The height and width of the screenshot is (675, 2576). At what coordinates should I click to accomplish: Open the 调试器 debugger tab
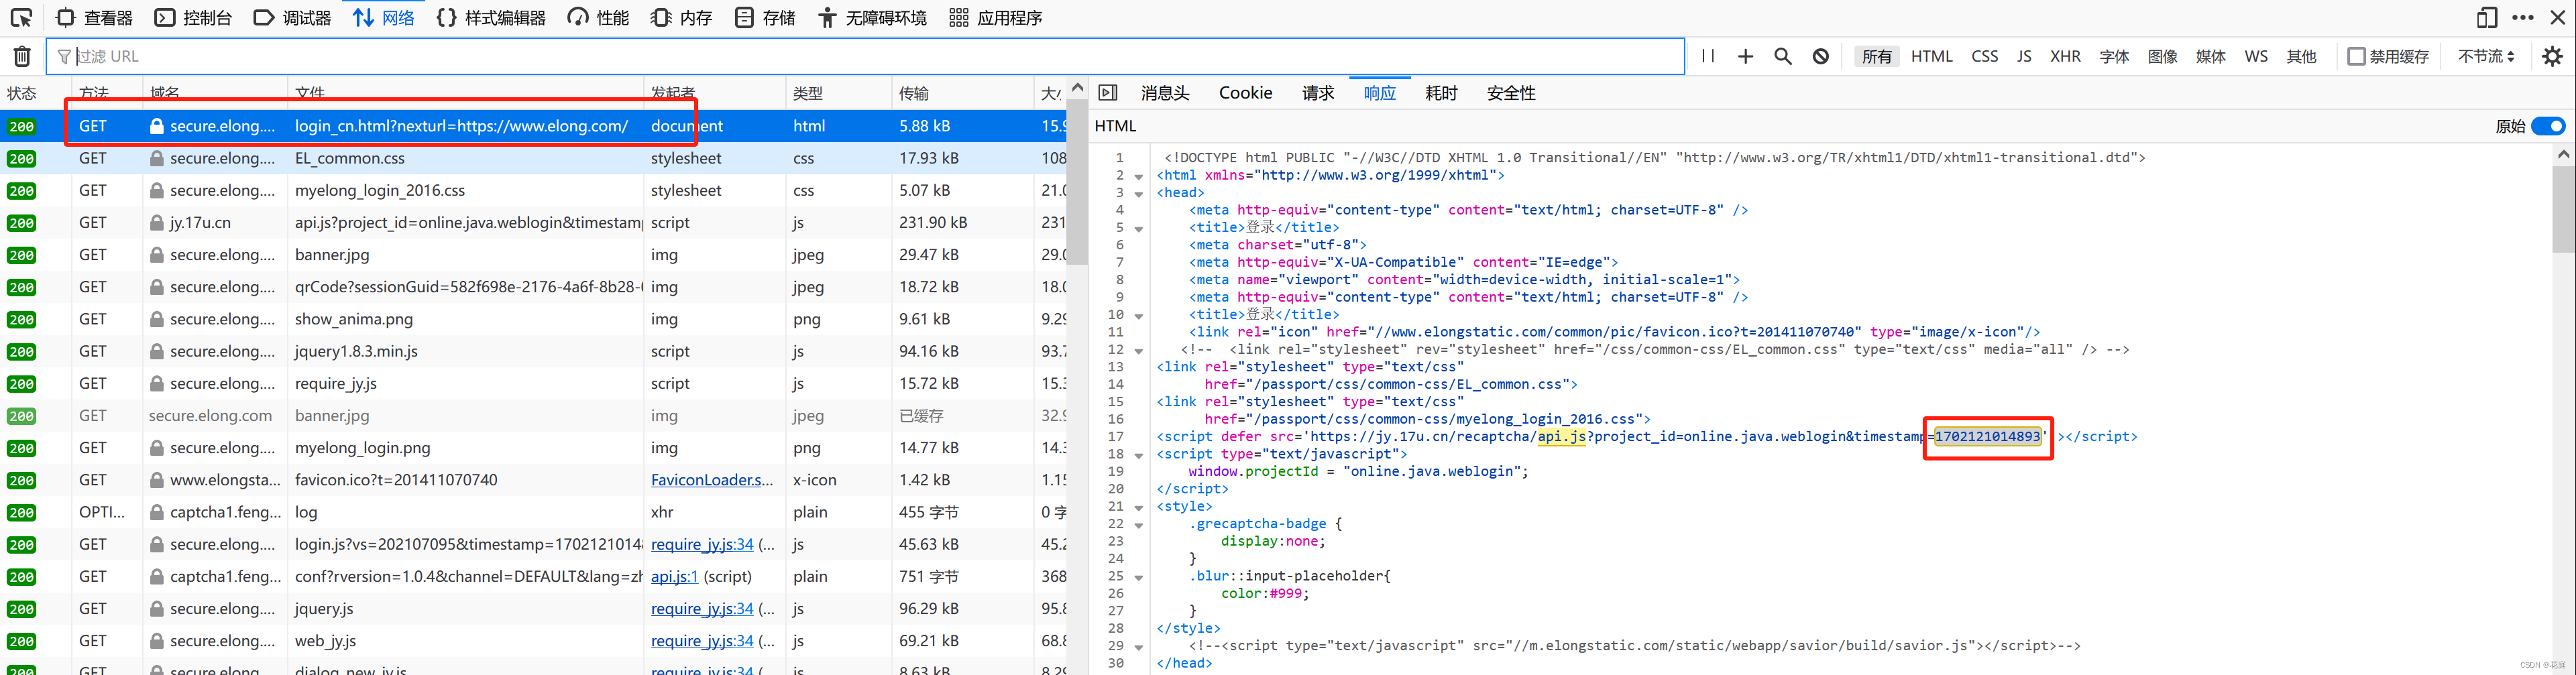(293, 17)
